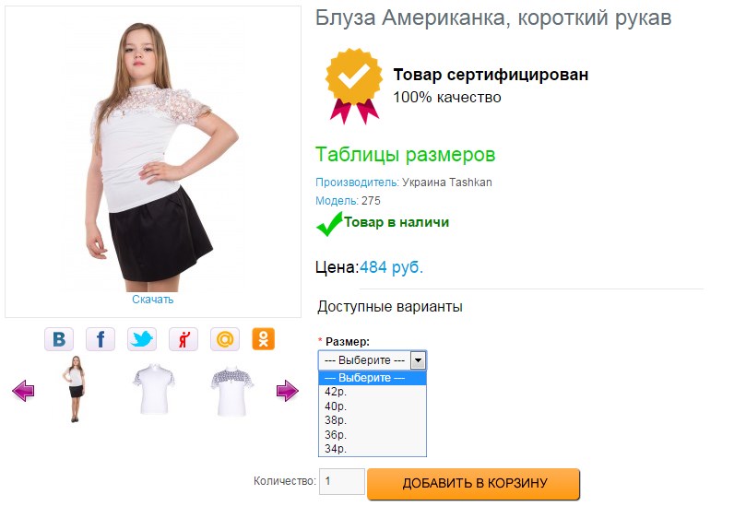Click ДОБАВИТЬ В КОРЗИНУ button
This screenshot has width=746, height=518.
pos(474,484)
